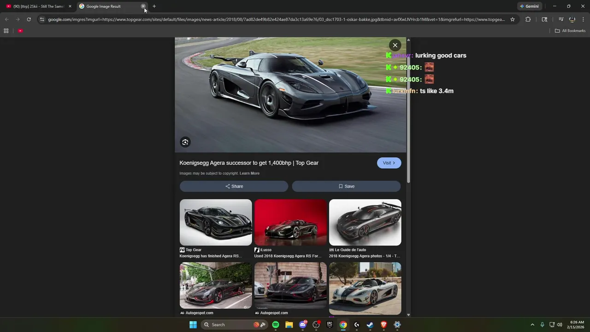Open white Koenigsegg city thumbnail
Image resolution: width=590 pixels, height=332 pixels.
point(365,288)
